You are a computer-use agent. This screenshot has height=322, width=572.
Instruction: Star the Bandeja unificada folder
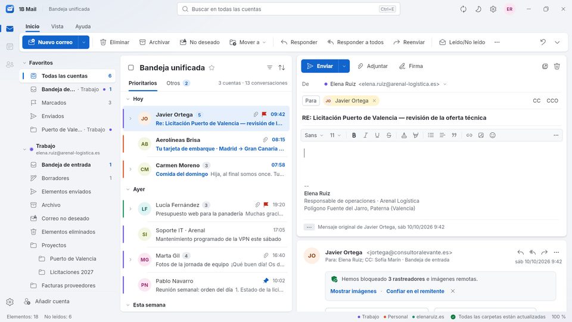click(x=212, y=67)
